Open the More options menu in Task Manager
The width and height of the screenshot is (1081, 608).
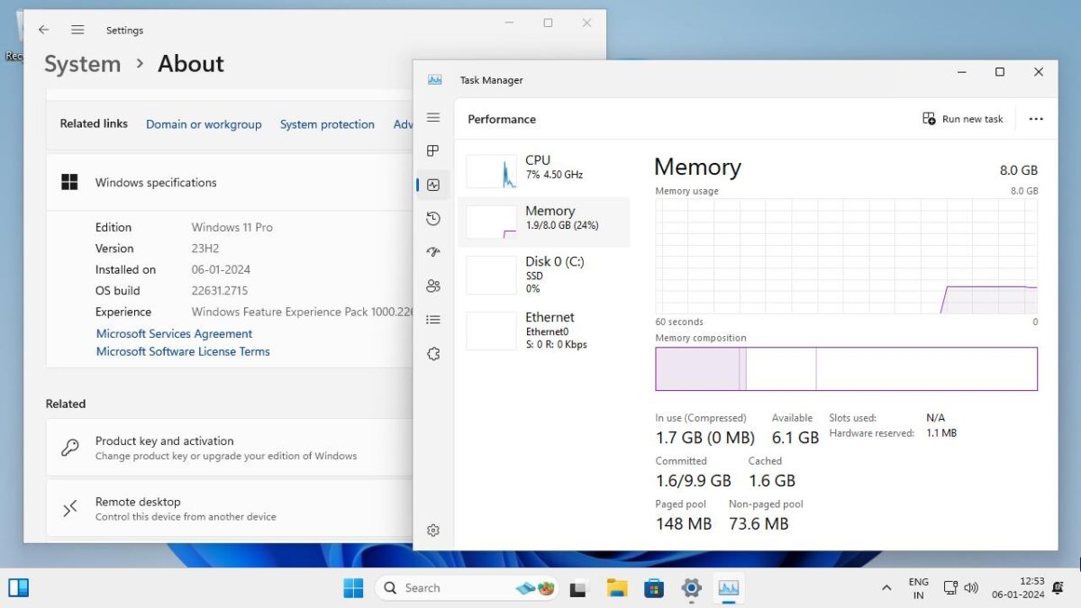tap(1035, 118)
